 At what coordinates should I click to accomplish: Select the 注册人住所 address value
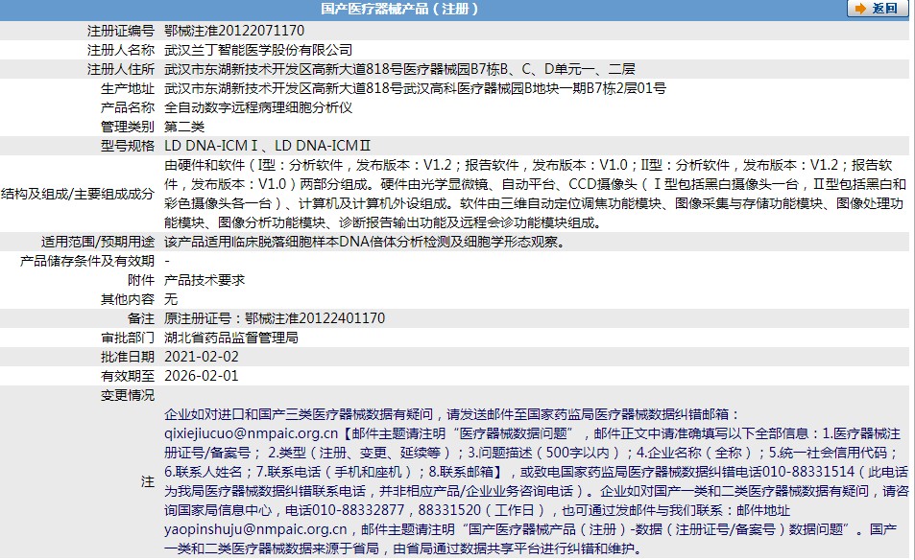click(399, 69)
